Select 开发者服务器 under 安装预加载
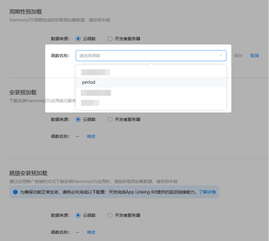 point(110,119)
